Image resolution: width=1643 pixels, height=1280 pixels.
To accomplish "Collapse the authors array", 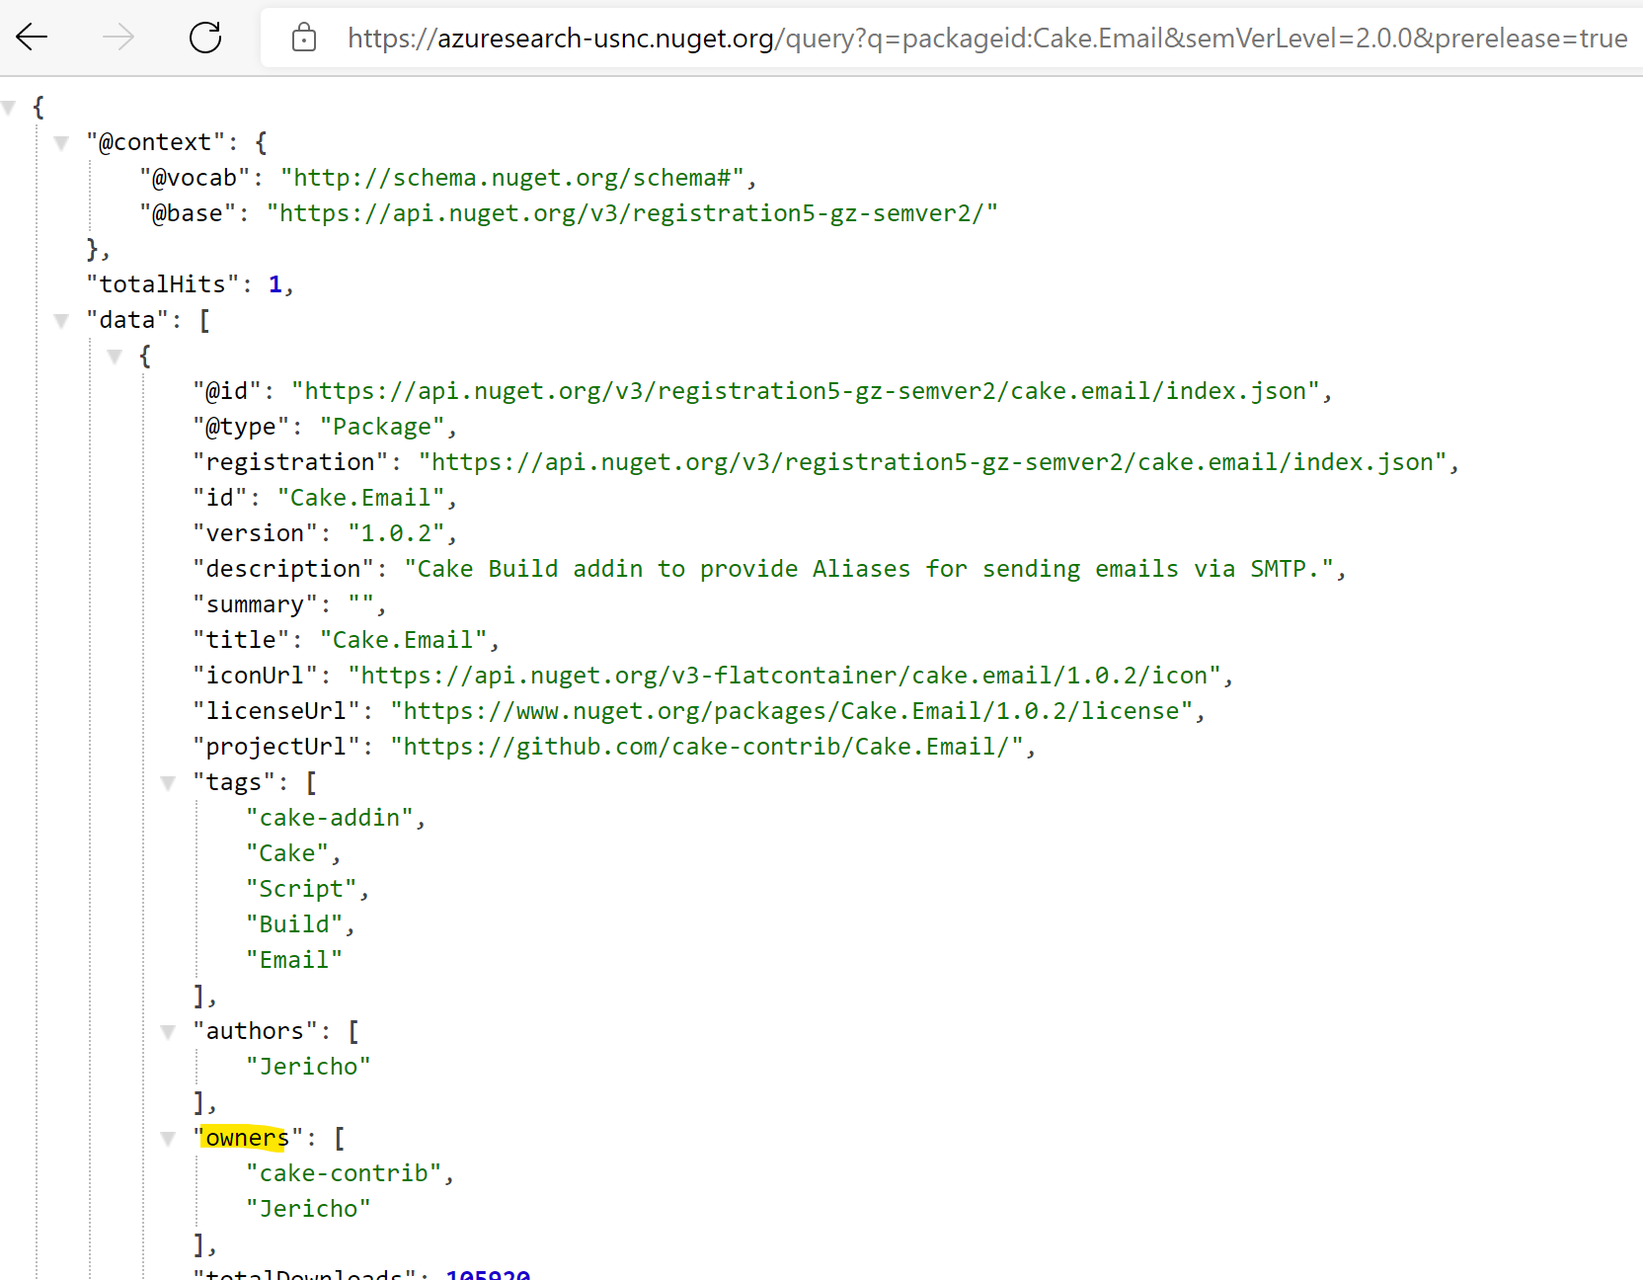I will click(x=168, y=1031).
